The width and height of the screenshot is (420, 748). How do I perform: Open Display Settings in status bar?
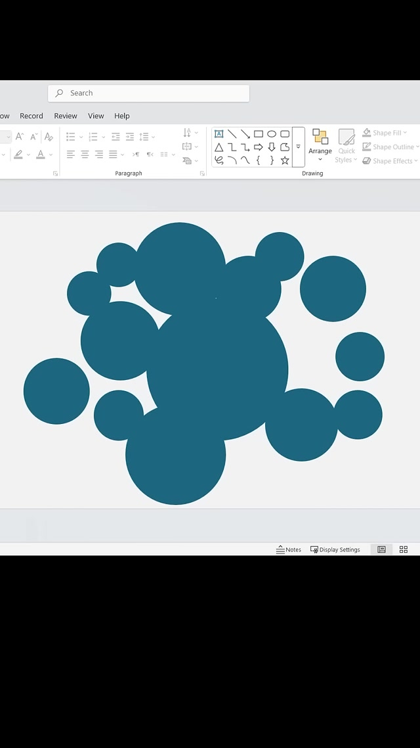click(335, 549)
